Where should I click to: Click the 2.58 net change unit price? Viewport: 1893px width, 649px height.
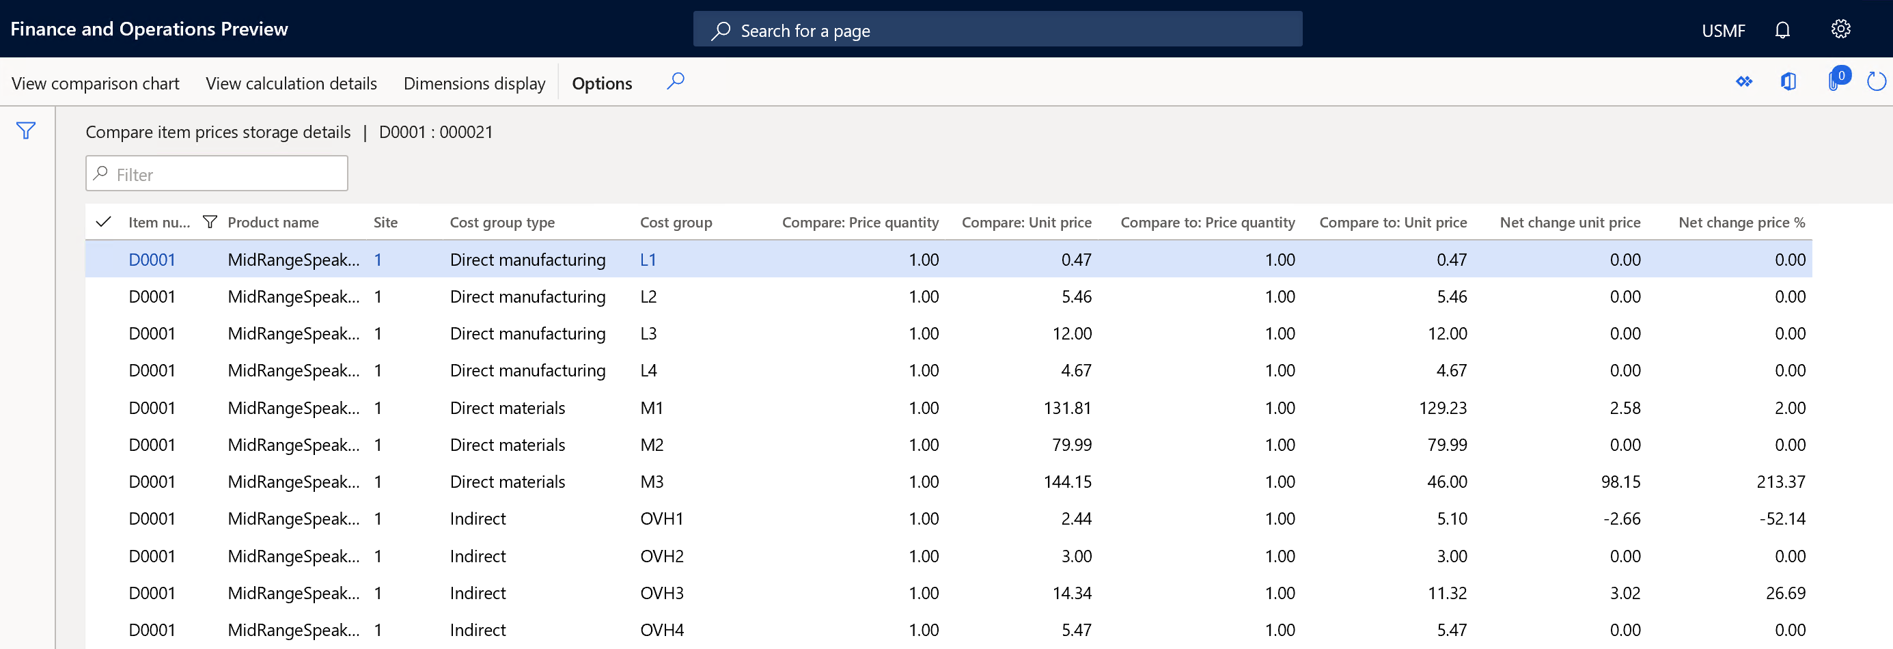tap(1625, 407)
